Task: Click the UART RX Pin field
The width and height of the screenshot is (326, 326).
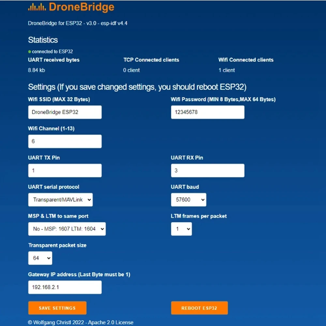Action: (x=207, y=170)
